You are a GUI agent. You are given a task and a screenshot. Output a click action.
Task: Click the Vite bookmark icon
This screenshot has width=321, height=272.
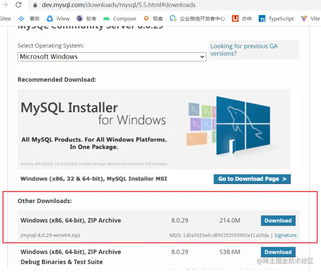[x=304, y=19]
